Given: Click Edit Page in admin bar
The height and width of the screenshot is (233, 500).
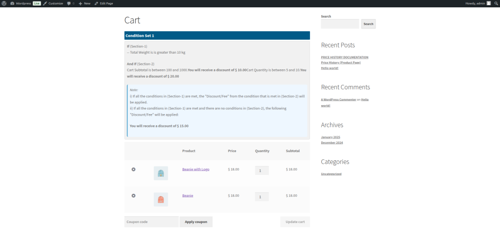Looking at the screenshot, I should tap(104, 3).
